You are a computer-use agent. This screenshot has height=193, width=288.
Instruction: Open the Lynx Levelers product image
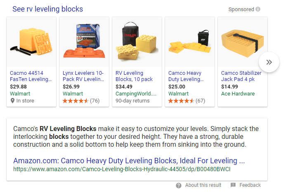(x=84, y=42)
